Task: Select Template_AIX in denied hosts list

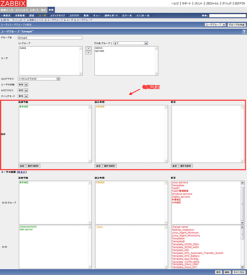Action: [x=180, y=250]
